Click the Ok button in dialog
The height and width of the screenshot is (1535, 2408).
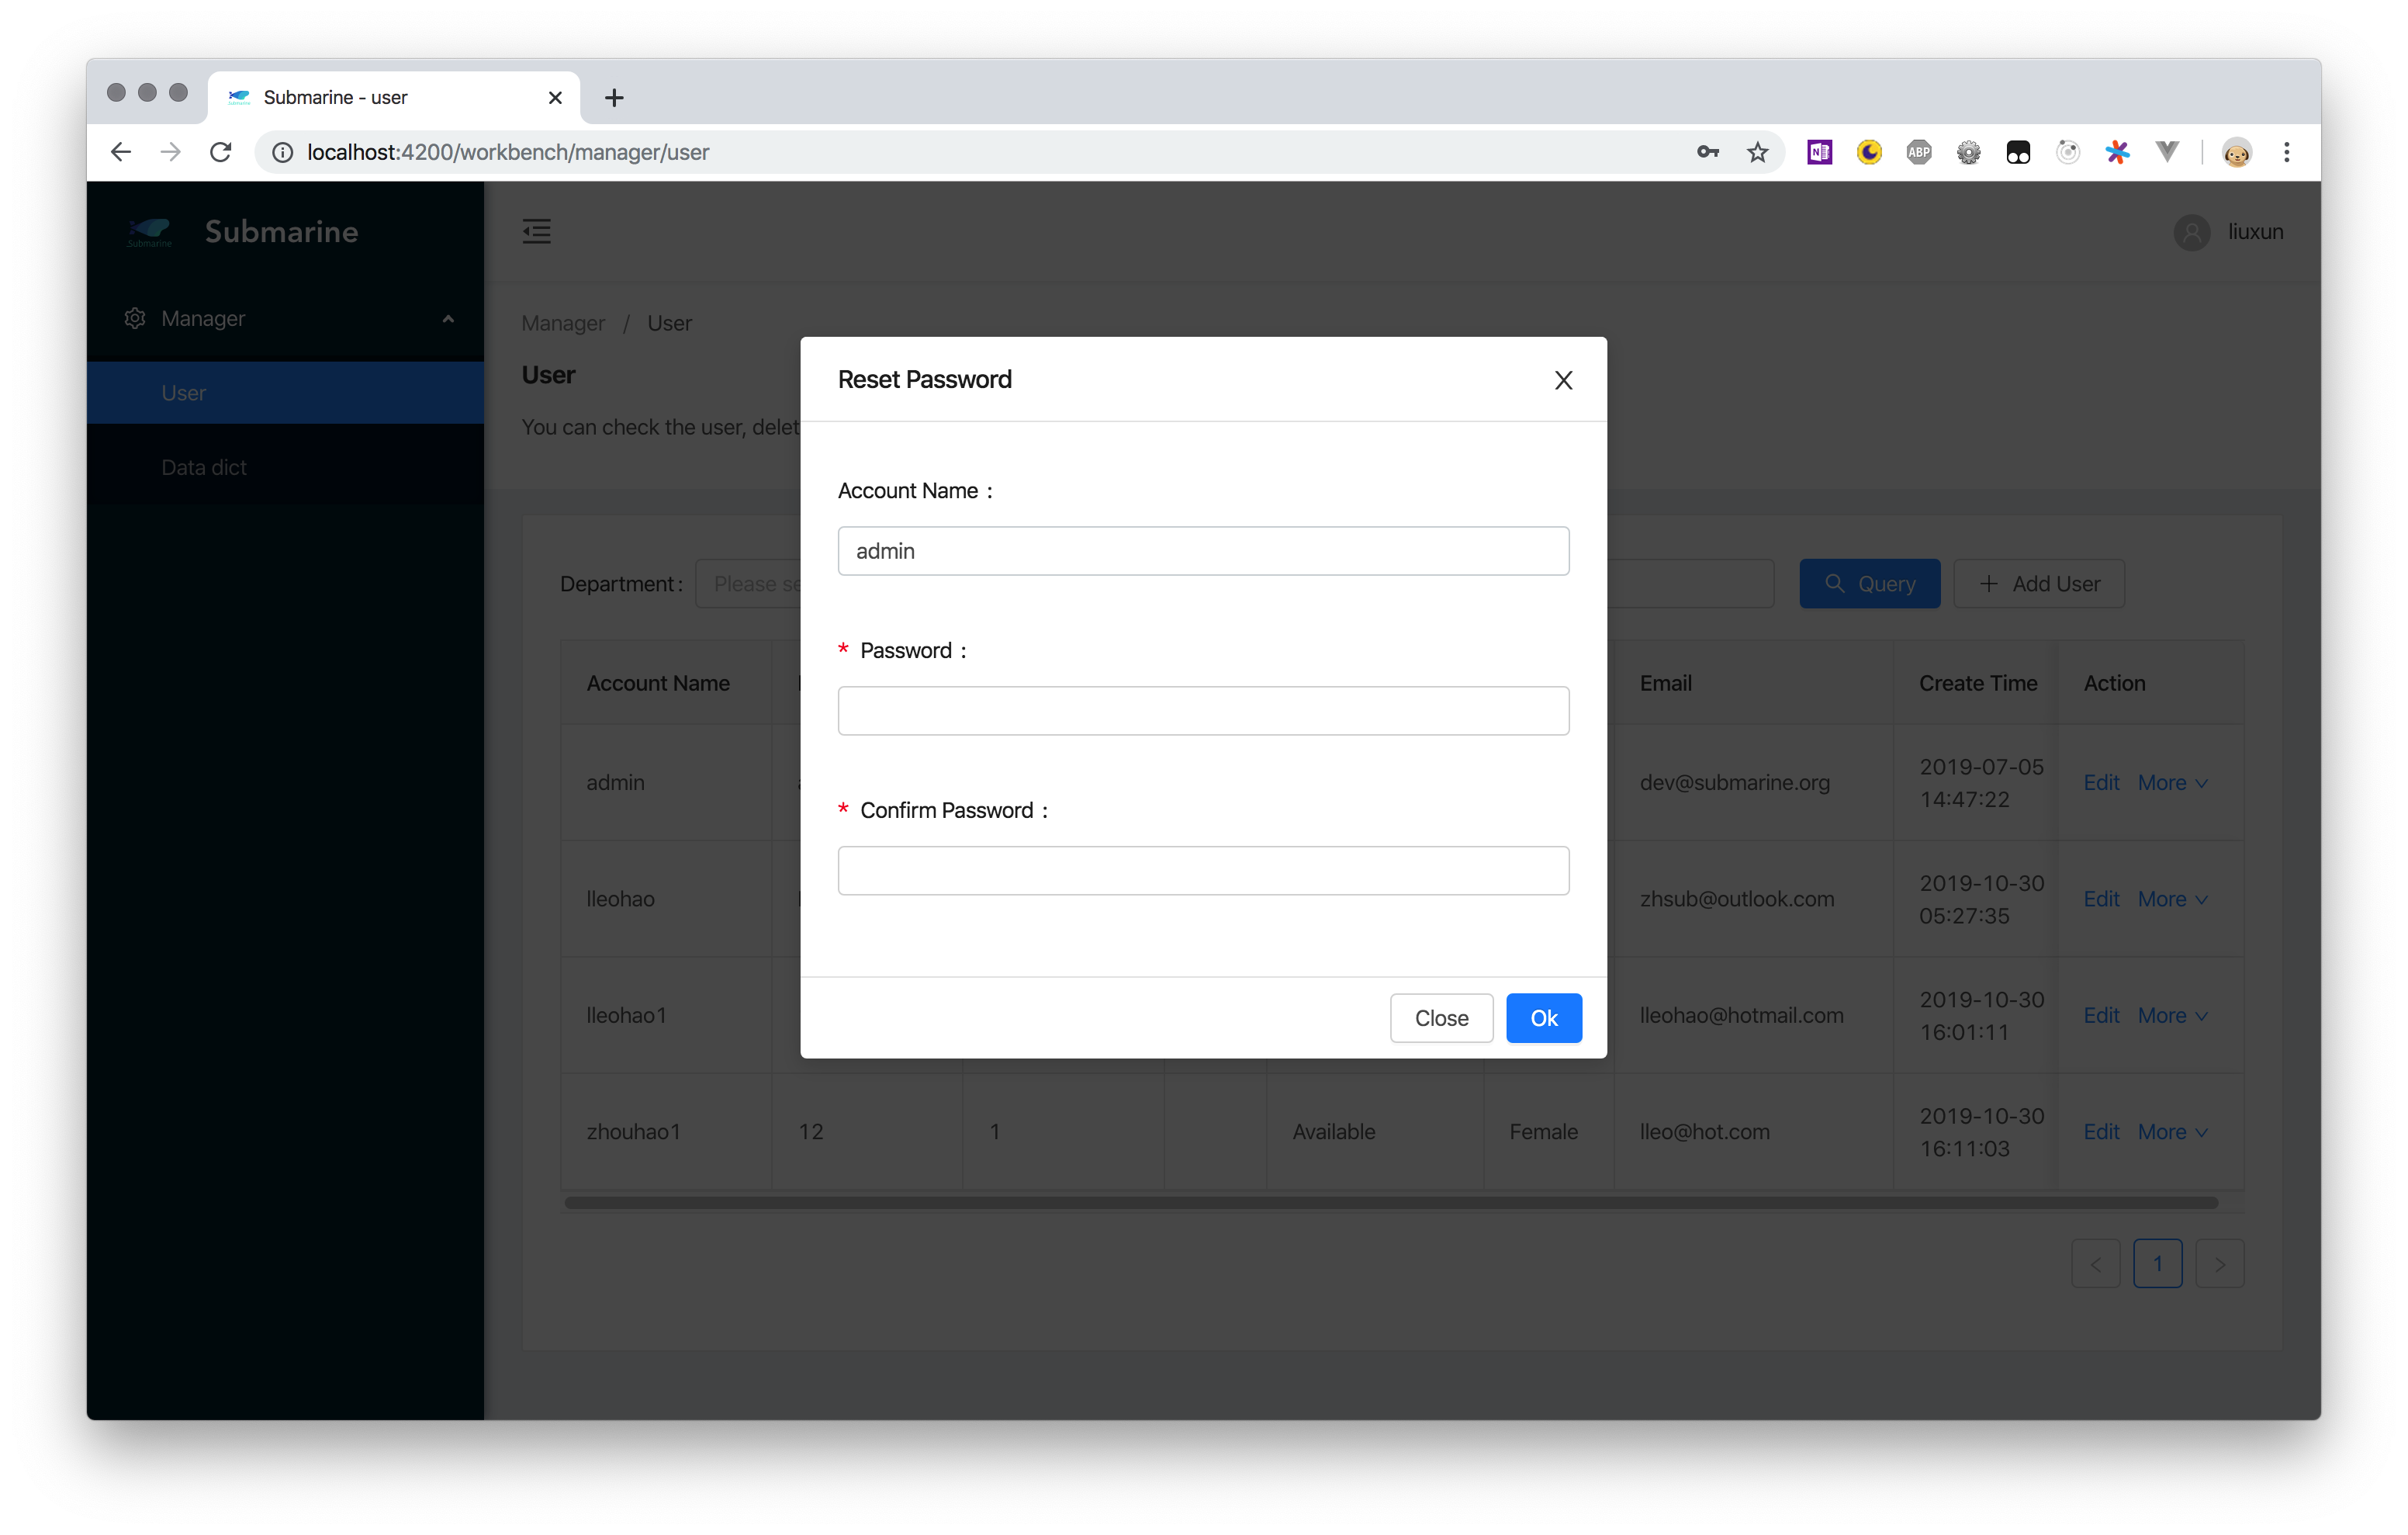point(1543,1017)
